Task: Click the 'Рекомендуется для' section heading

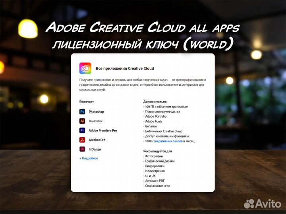Action: tap(158, 151)
